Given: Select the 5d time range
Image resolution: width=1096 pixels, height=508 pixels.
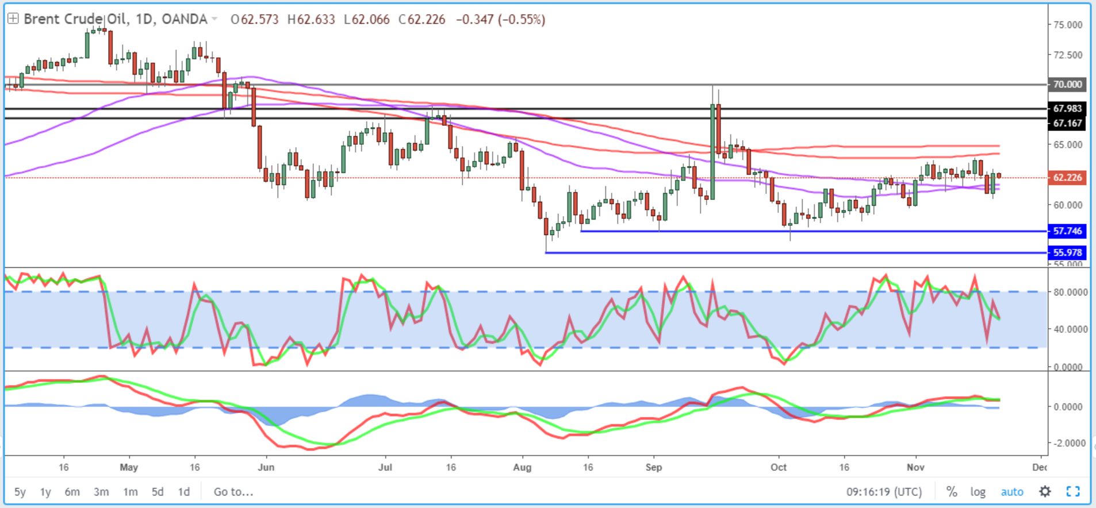Looking at the screenshot, I should [x=158, y=492].
